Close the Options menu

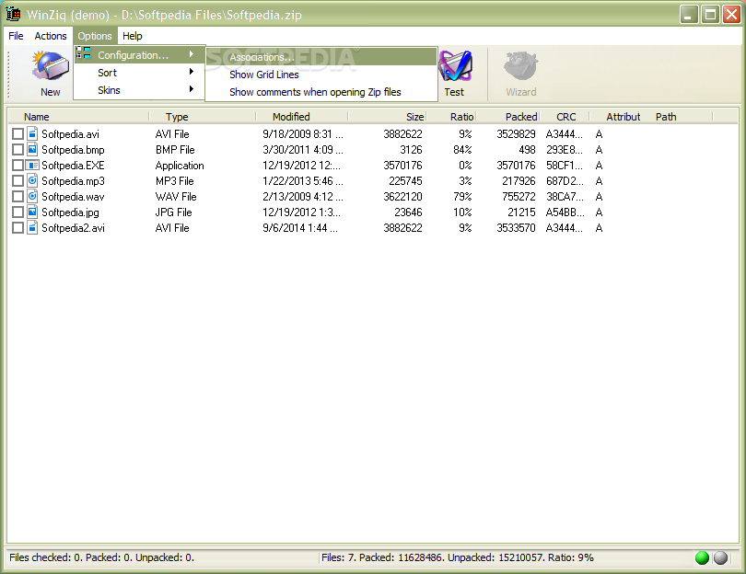click(x=95, y=36)
